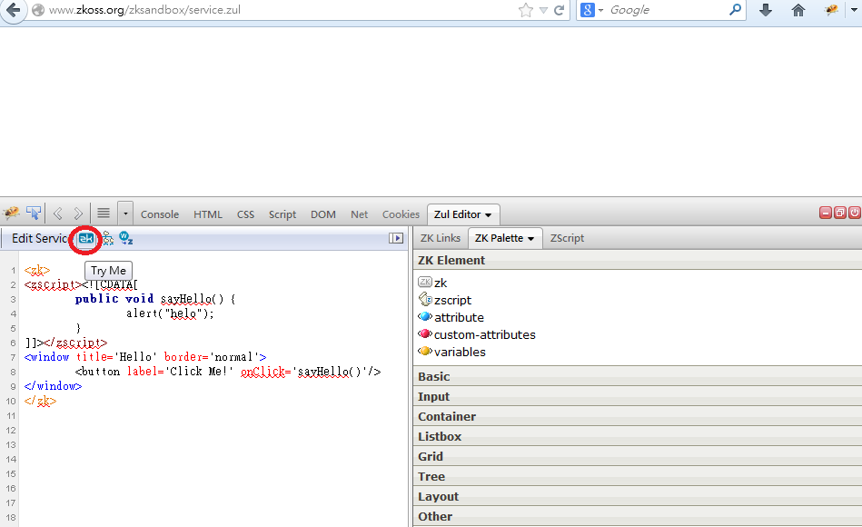Open the ZK Links tab

coord(440,238)
